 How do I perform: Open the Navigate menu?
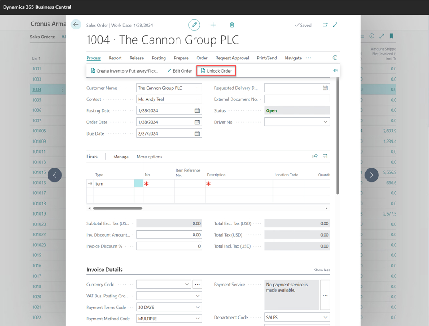click(293, 58)
